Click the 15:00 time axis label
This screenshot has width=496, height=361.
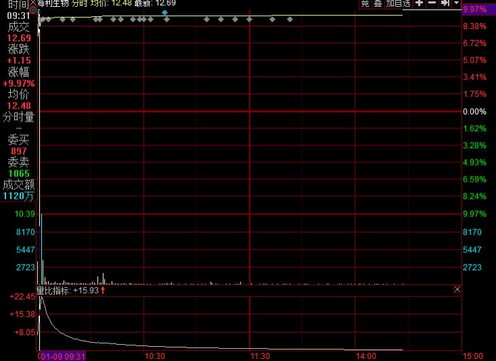473,356
